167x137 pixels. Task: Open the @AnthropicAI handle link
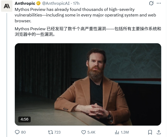click(x=56, y=3)
